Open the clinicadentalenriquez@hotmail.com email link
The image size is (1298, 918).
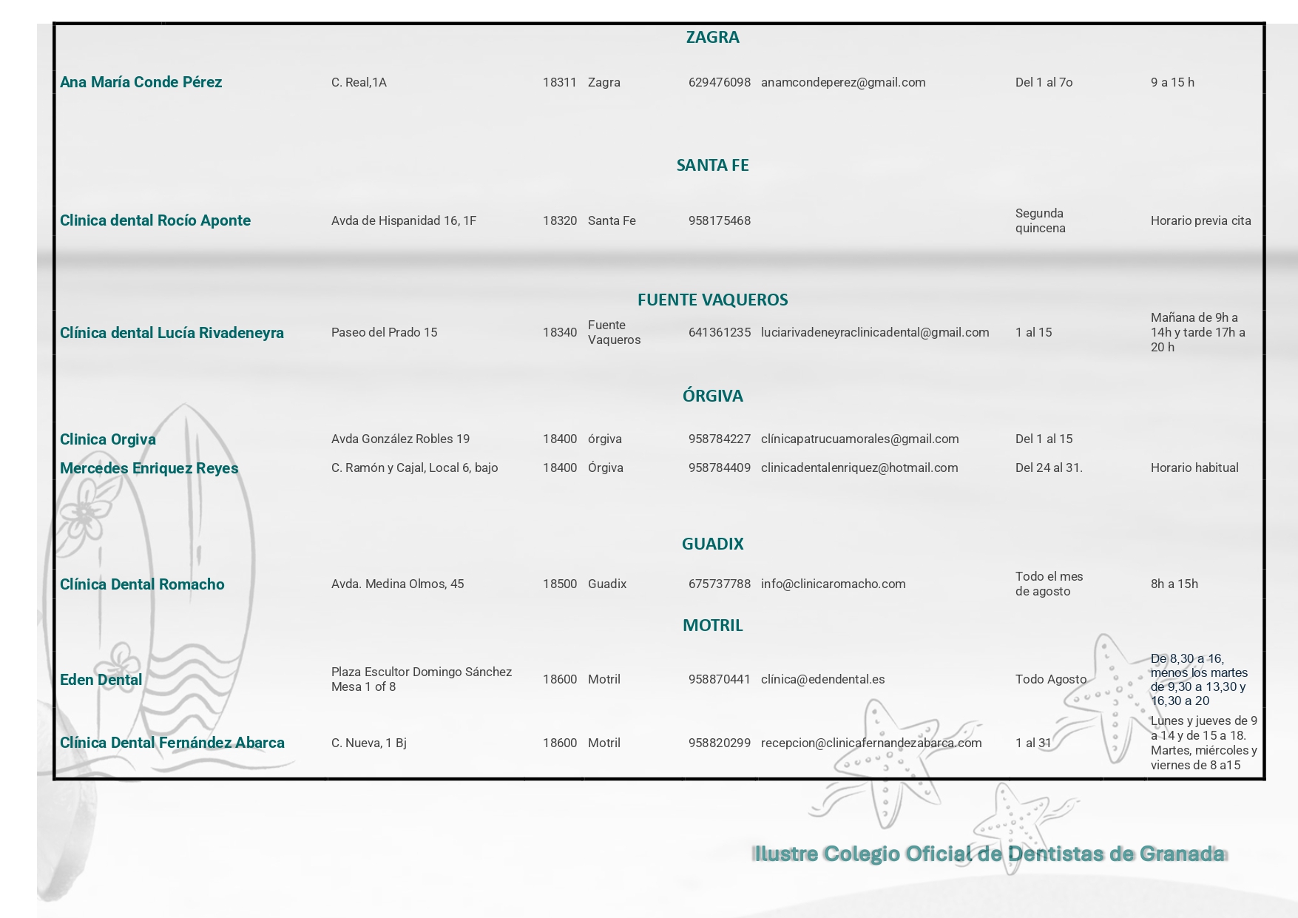[x=859, y=468]
